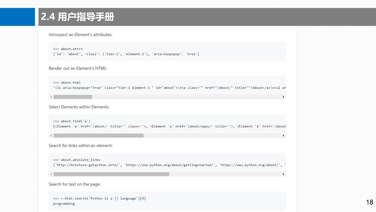
Task: Click the ">>> about.find('a')" code line
Action: pyautogui.click(x=72, y=121)
